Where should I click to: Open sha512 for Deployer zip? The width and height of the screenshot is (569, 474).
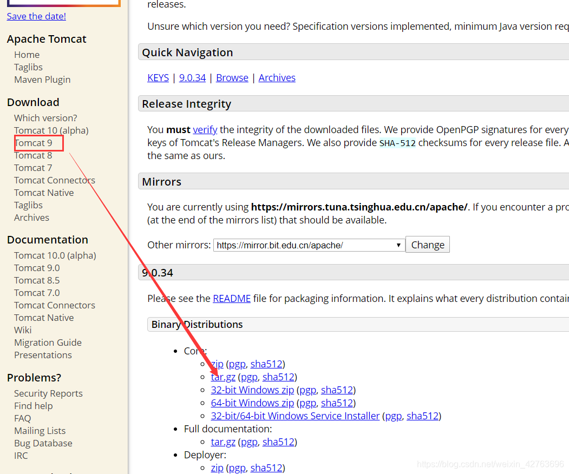click(266, 468)
